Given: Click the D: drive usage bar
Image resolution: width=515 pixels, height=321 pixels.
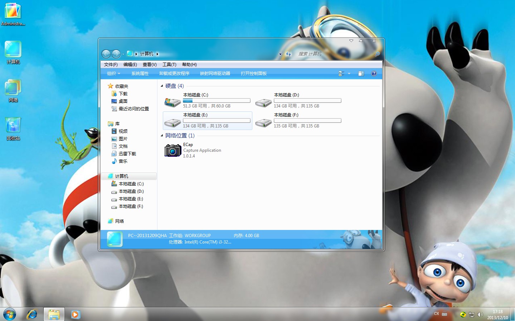Looking at the screenshot, I should pyautogui.click(x=307, y=101).
